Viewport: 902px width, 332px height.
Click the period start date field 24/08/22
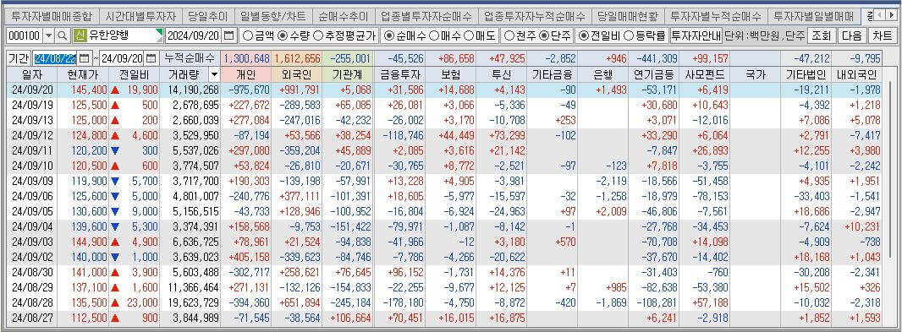tap(55, 58)
